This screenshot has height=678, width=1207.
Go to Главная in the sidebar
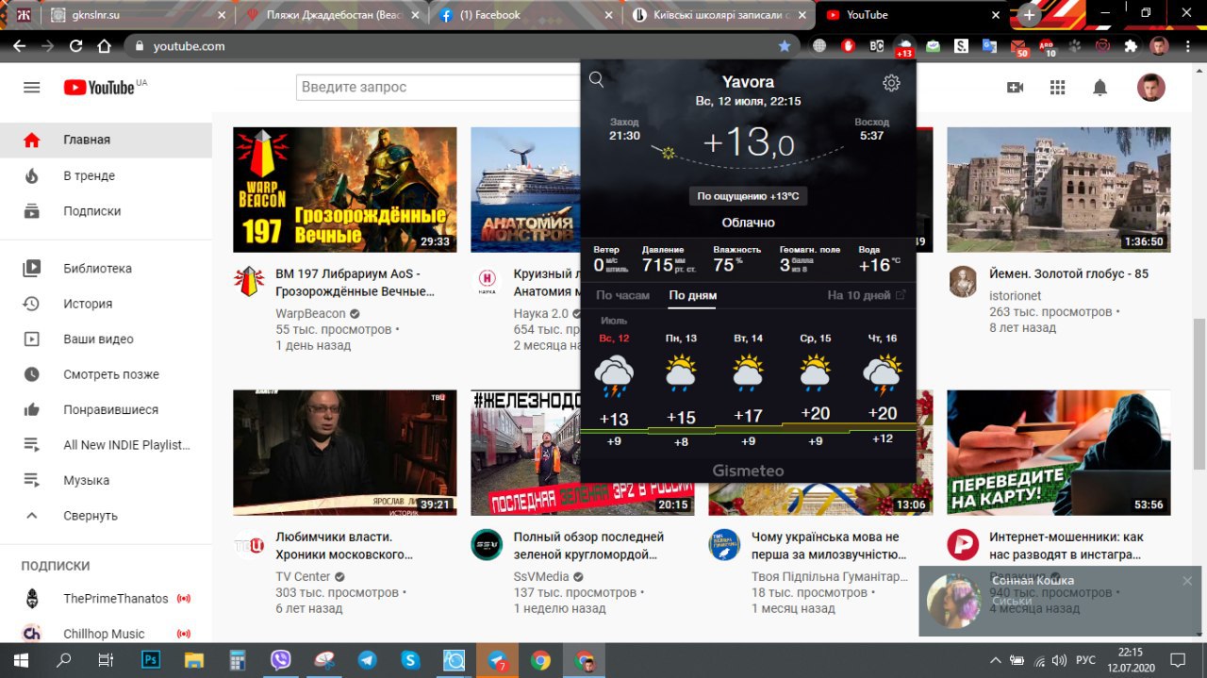pos(106,140)
